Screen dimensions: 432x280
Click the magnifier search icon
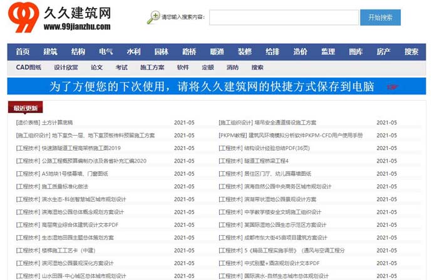[x=153, y=17]
